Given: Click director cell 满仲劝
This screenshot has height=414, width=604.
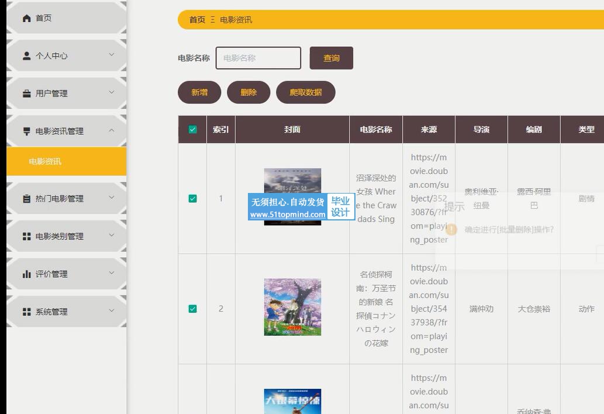Looking at the screenshot, I should [x=482, y=309].
